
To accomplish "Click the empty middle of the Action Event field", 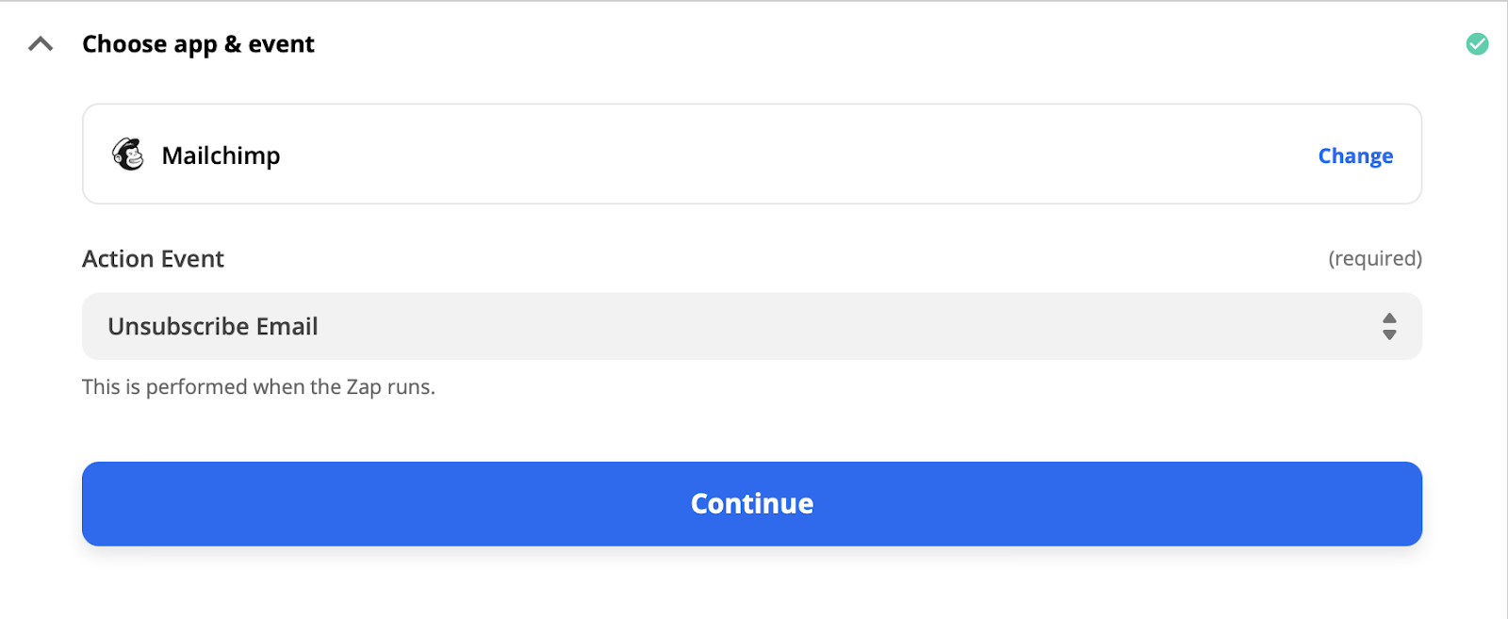I will tap(801, 326).
